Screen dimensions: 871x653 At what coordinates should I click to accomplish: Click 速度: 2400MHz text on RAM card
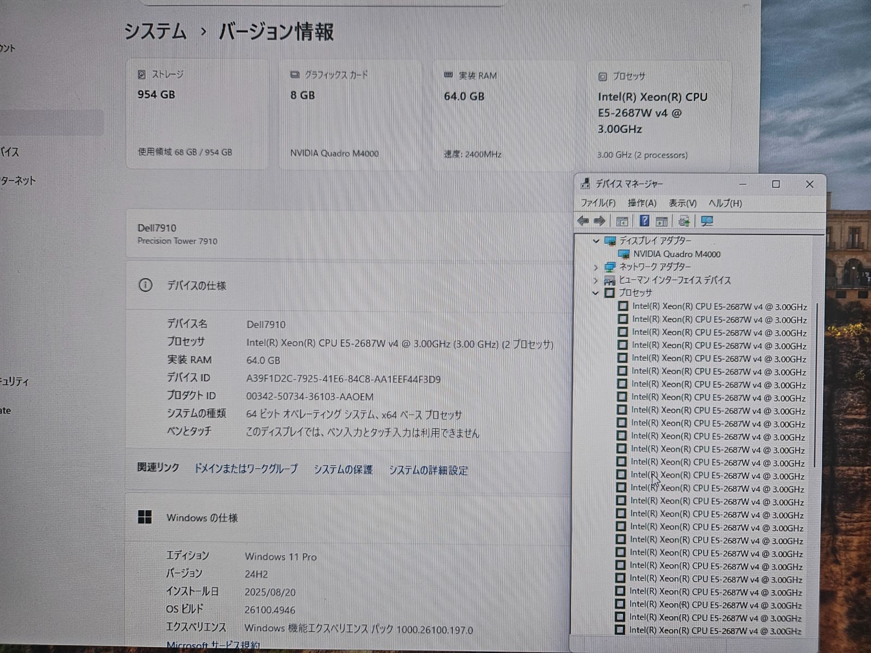coord(473,154)
